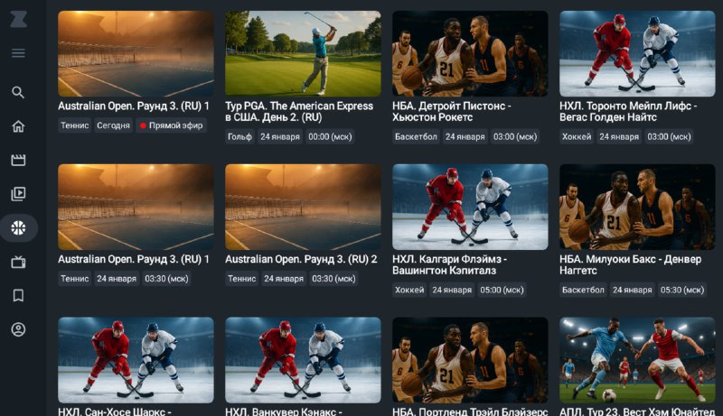The height and width of the screenshot is (416, 723).
Task: Click the '05:00 (мск)' time tag
Action: 502,290
